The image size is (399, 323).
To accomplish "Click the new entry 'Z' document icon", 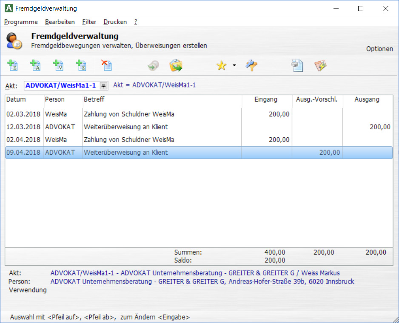I will point(81,65).
